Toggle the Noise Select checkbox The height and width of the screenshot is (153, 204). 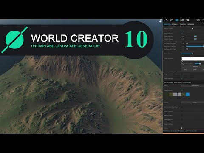[x=182, y=111]
